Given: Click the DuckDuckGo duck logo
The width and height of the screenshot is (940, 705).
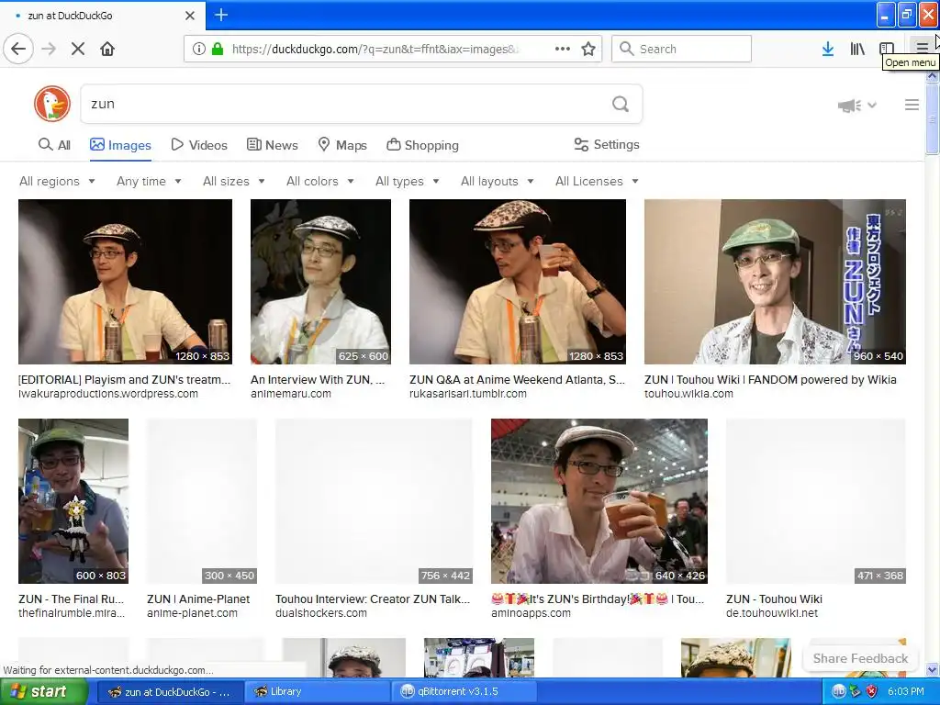Looking at the screenshot, I should pyautogui.click(x=52, y=104).
